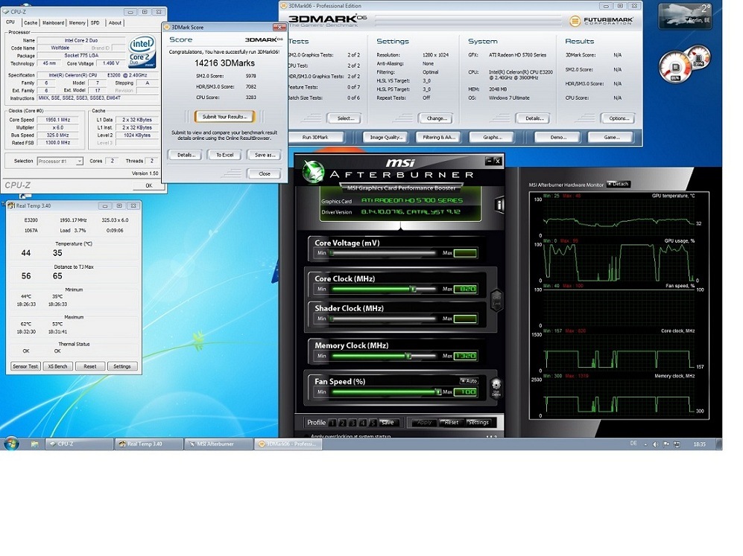The image size is (743, 556).
Task: Open Filtering & AA settings
Action: [x=439, y=137]
